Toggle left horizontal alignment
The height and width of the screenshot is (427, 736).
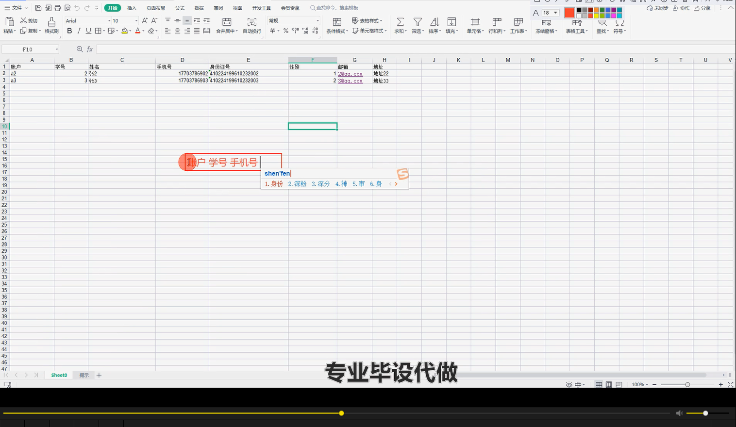(x=167, y=31)
